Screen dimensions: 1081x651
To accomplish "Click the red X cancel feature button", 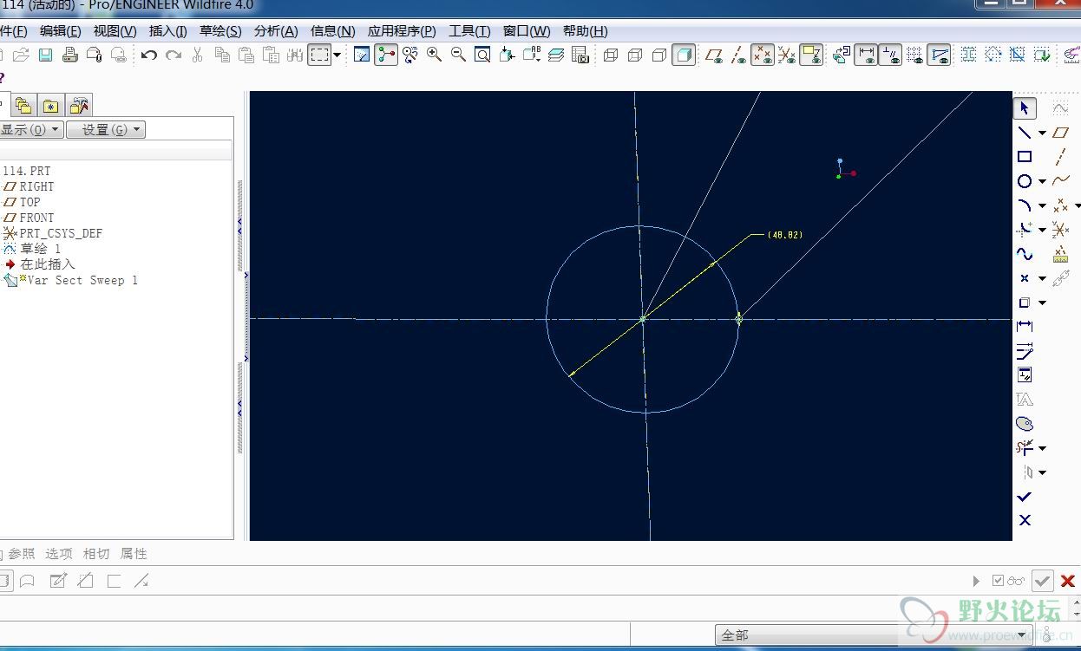I will click(x=1068, y=581).
